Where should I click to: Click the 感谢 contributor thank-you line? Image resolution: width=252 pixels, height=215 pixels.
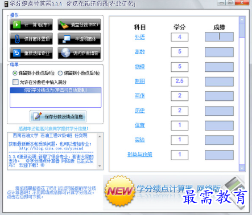[x=53, y=129]
